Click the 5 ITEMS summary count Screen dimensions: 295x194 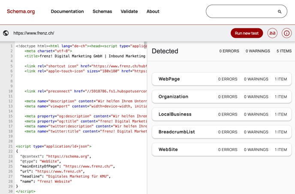(284, 51)
